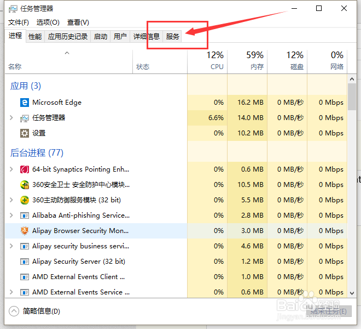This screenshot has height=329, width=361.
Task: Click the 14.0 MB memory value
Action: click(x=251, y=118)
